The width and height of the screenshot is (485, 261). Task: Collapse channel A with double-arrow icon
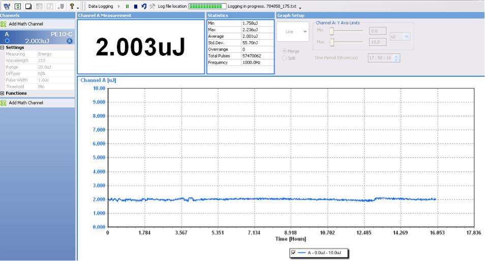[x=70, y=41]
